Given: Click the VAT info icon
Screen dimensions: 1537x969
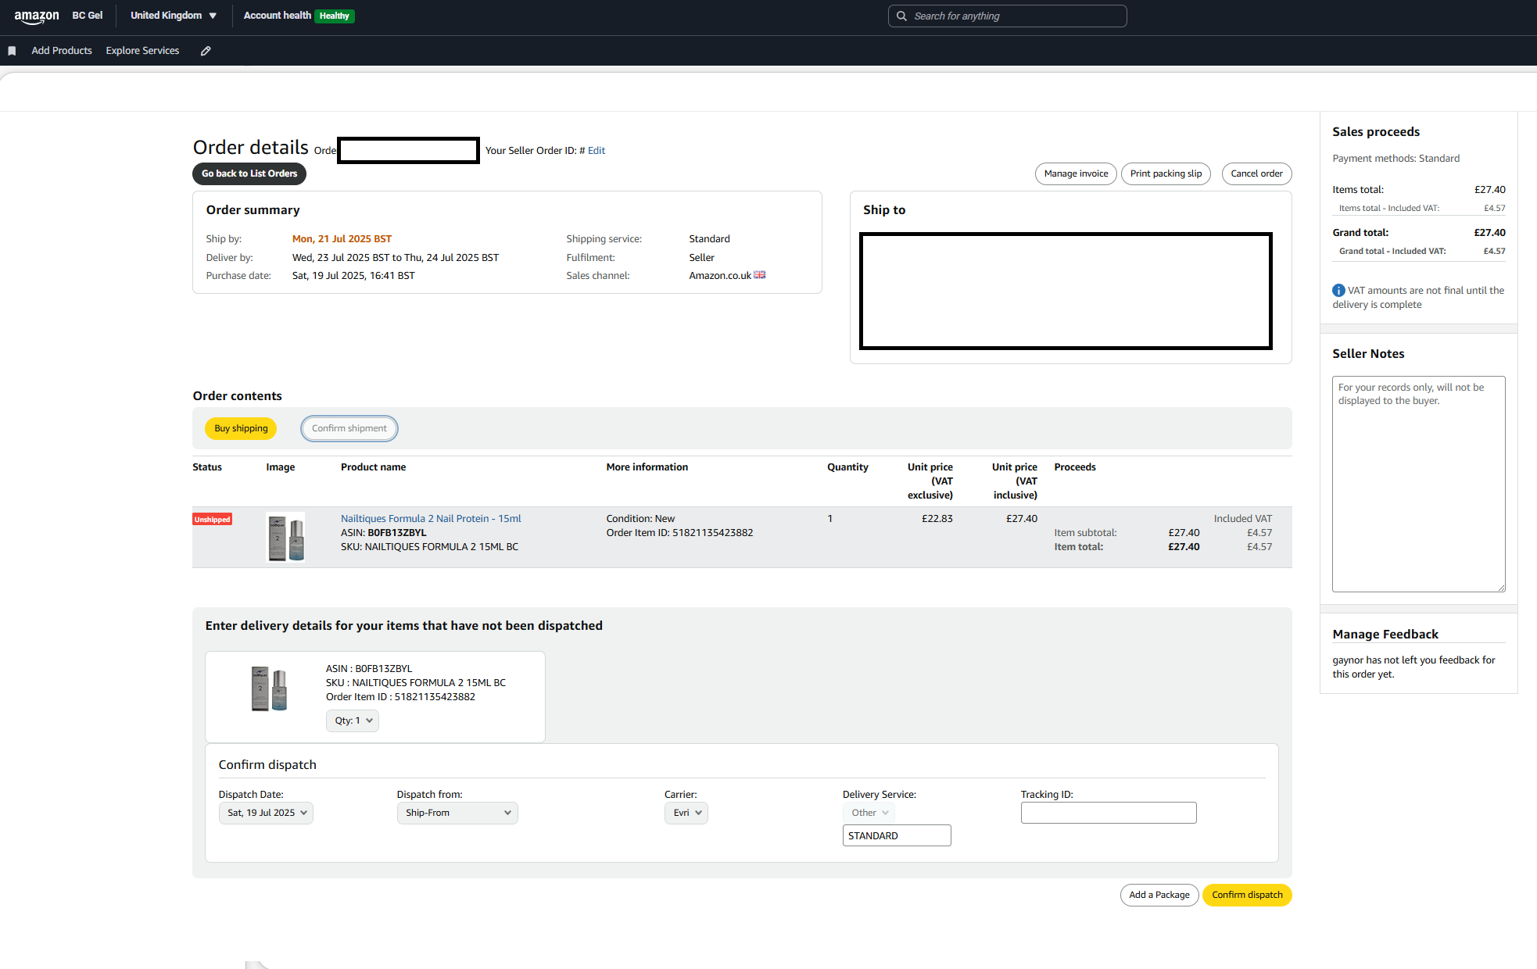Looking at the screenshot, I should 1338,291.
